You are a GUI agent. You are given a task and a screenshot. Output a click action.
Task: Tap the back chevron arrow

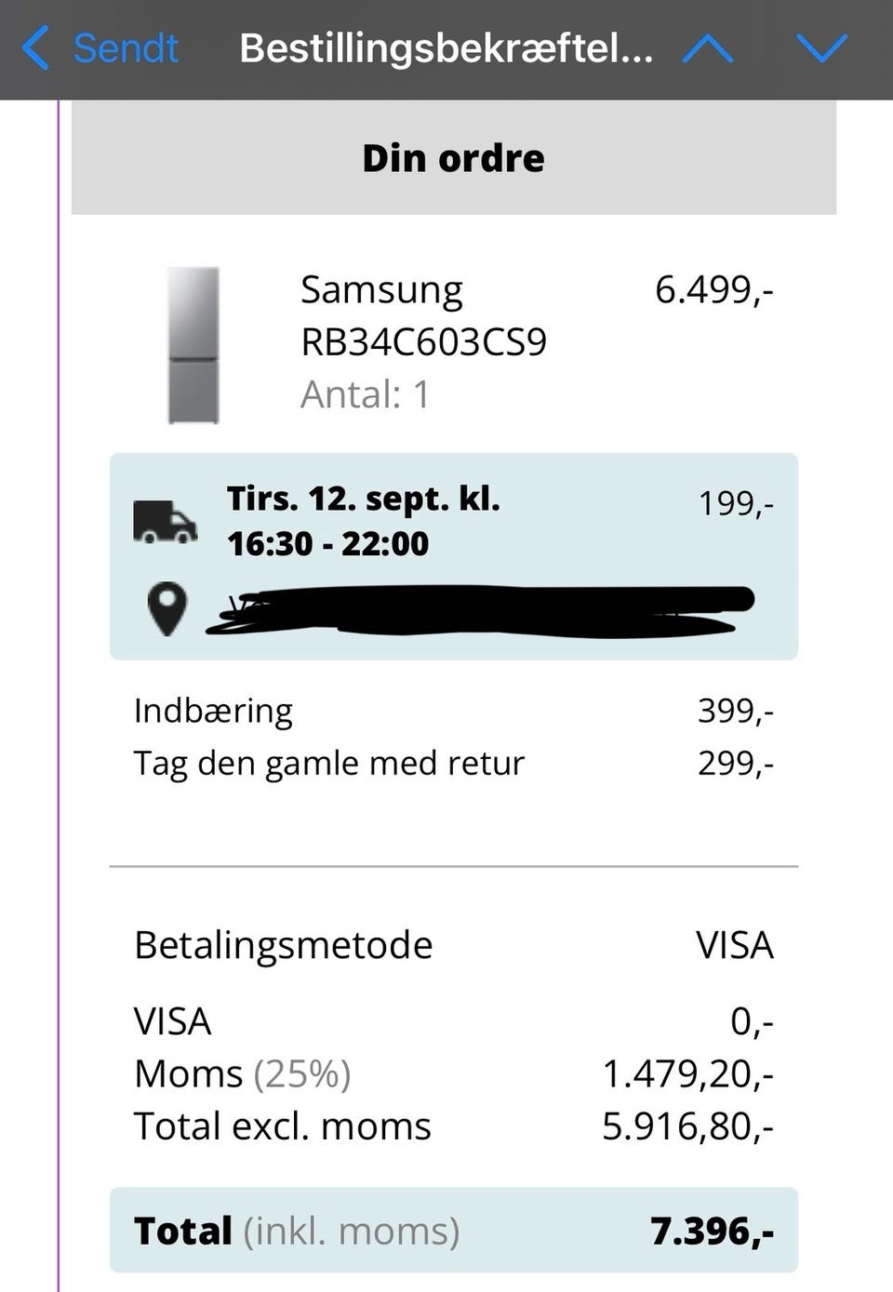[x=35, y=48]
